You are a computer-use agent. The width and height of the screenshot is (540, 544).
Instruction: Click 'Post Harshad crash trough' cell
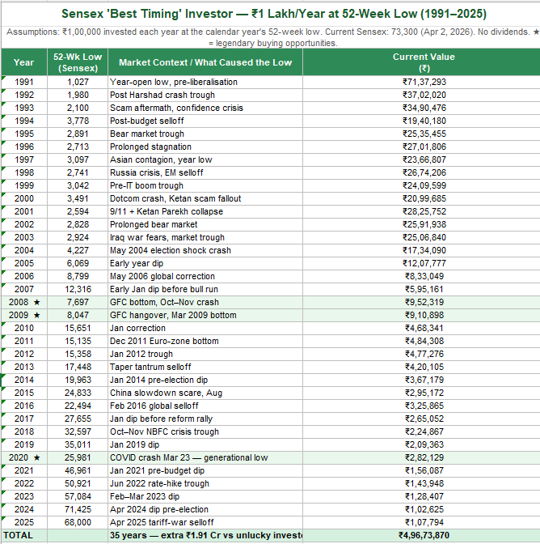(x=205, y=95)
